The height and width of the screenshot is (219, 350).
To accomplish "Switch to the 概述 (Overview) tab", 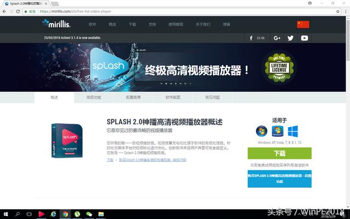I will 54,97.
